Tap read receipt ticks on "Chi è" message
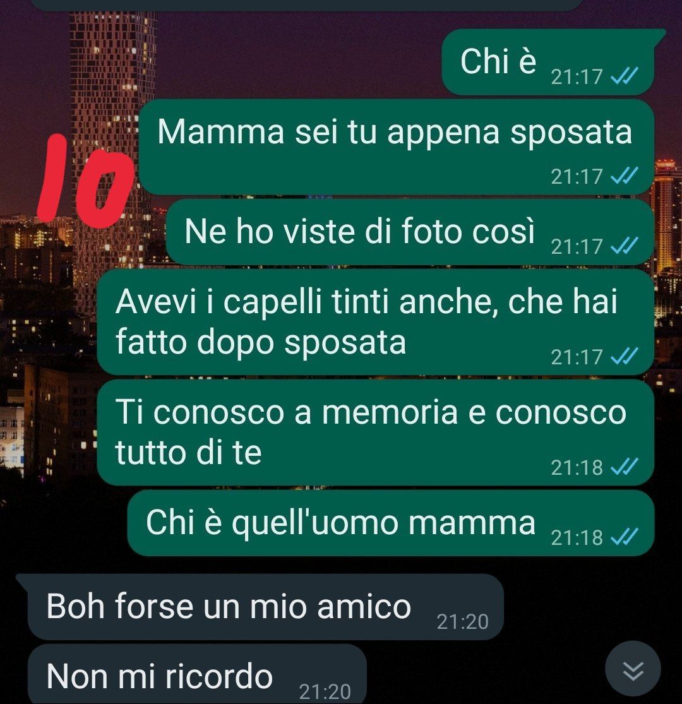 pyautogui.click(x=625, y=76)
